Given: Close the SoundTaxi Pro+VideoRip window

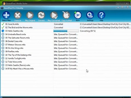Looking at the screenshot, I should coord(128,7).
